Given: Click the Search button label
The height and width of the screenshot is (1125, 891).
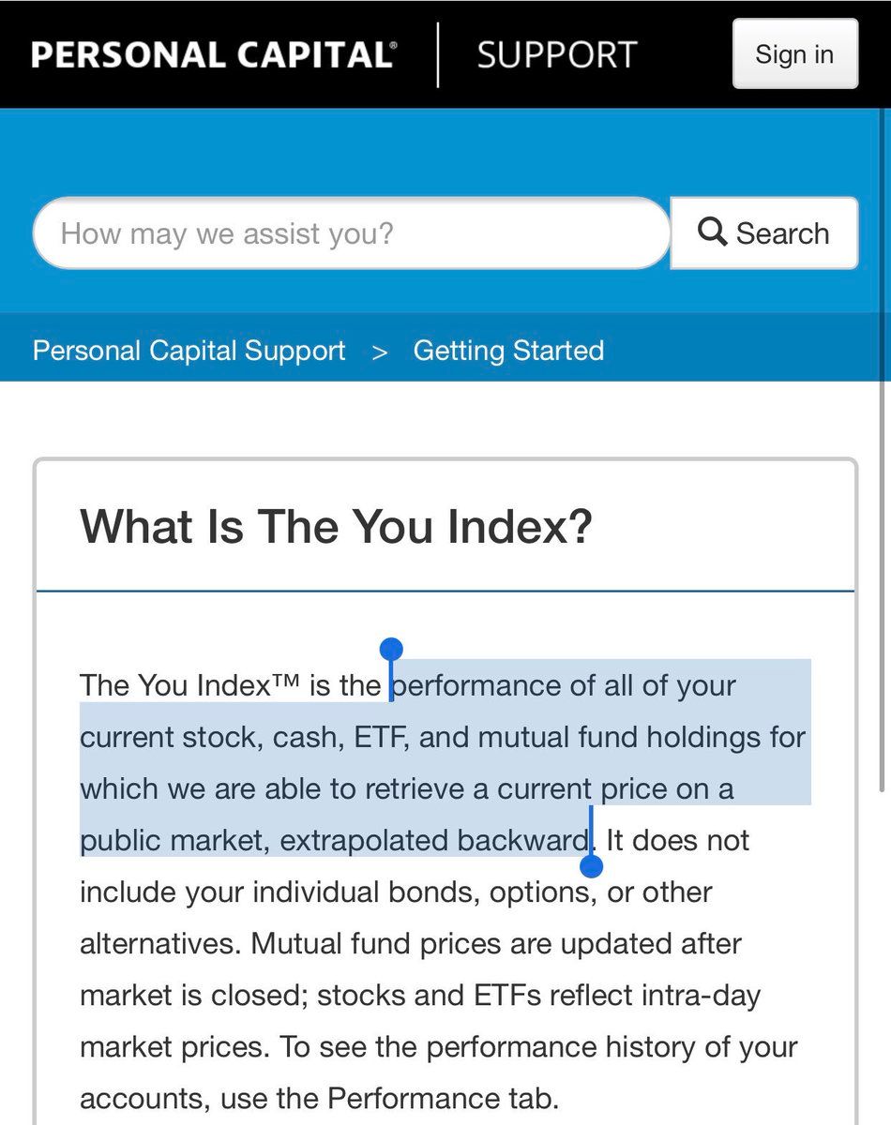Looking at the screenshot, I should pos(782,232).
